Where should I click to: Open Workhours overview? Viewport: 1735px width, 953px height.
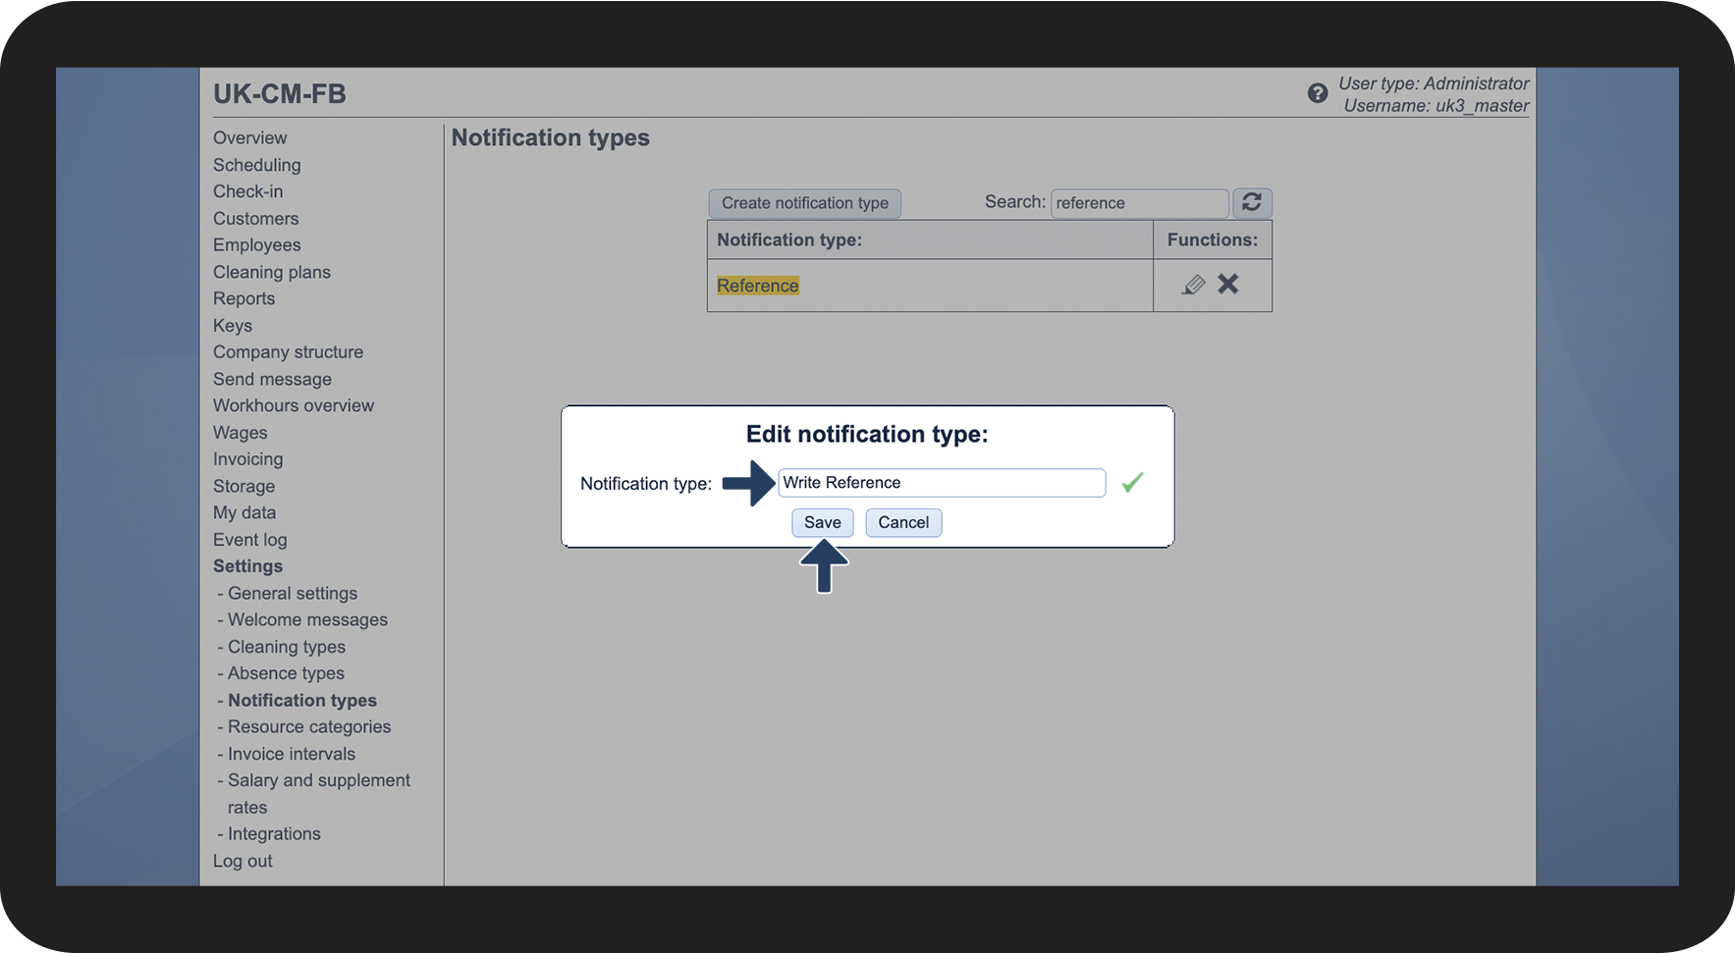tap(293, 405)
